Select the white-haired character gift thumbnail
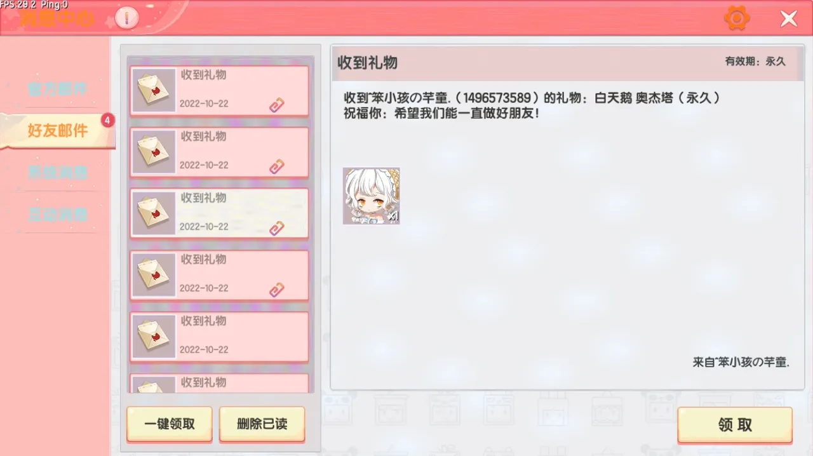Screen dimensions: 813x456 pyautogui.click(x=372, y=196)
